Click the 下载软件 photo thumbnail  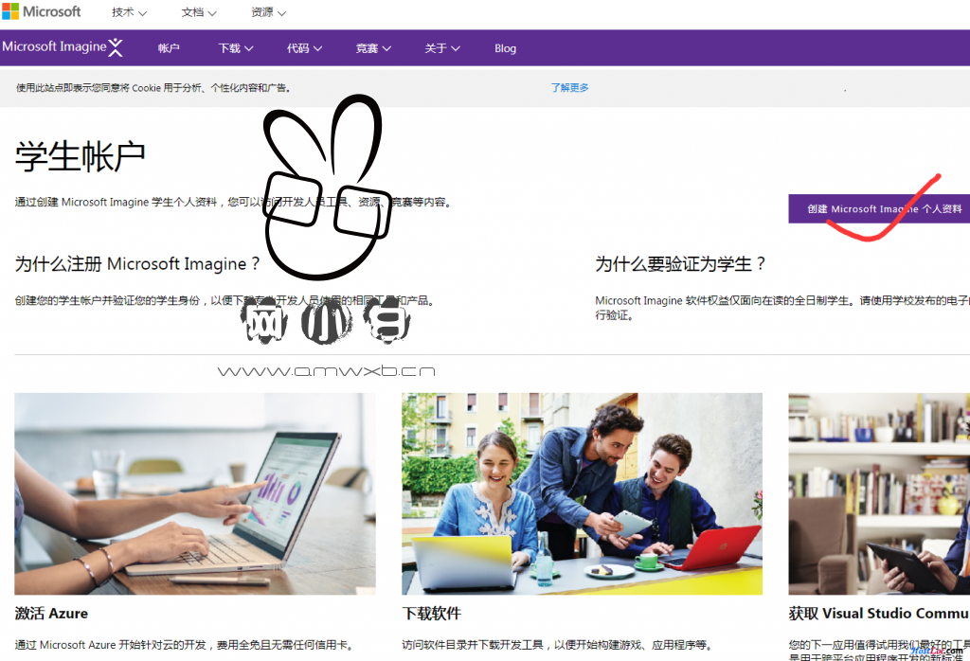582,492
